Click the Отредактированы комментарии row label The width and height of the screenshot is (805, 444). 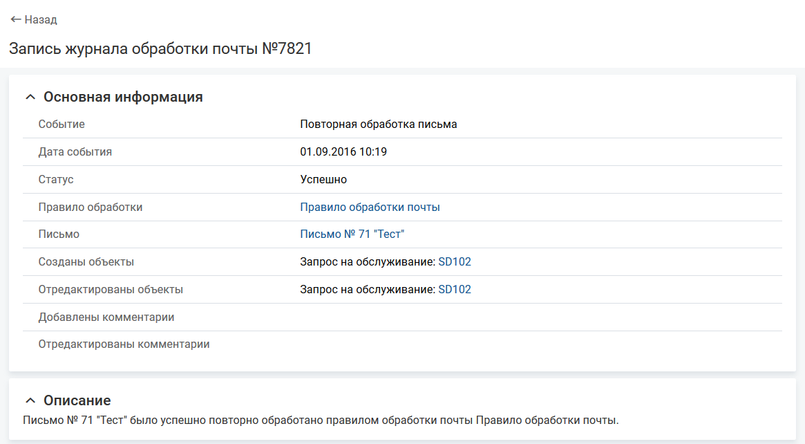pos(124,344)
